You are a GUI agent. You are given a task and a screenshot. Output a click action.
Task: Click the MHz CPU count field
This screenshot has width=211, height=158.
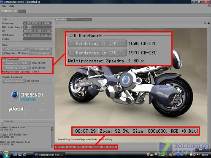(x=25, y=27)
